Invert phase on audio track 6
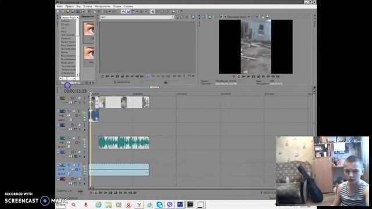Viewport: 372px width, 209px height. pyautogui.click(x=69, y=165)
